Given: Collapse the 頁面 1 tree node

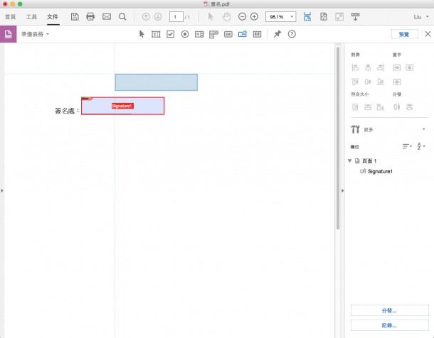Looking at the screenshot, I should (x=349, y=161).
